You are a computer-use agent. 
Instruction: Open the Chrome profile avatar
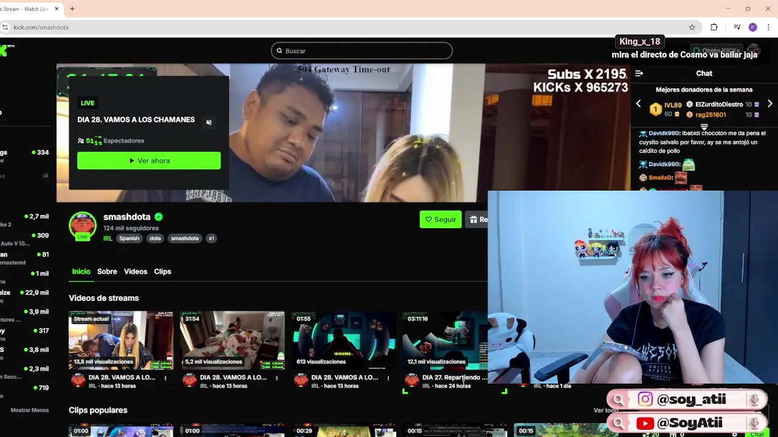tap(752, 27)
